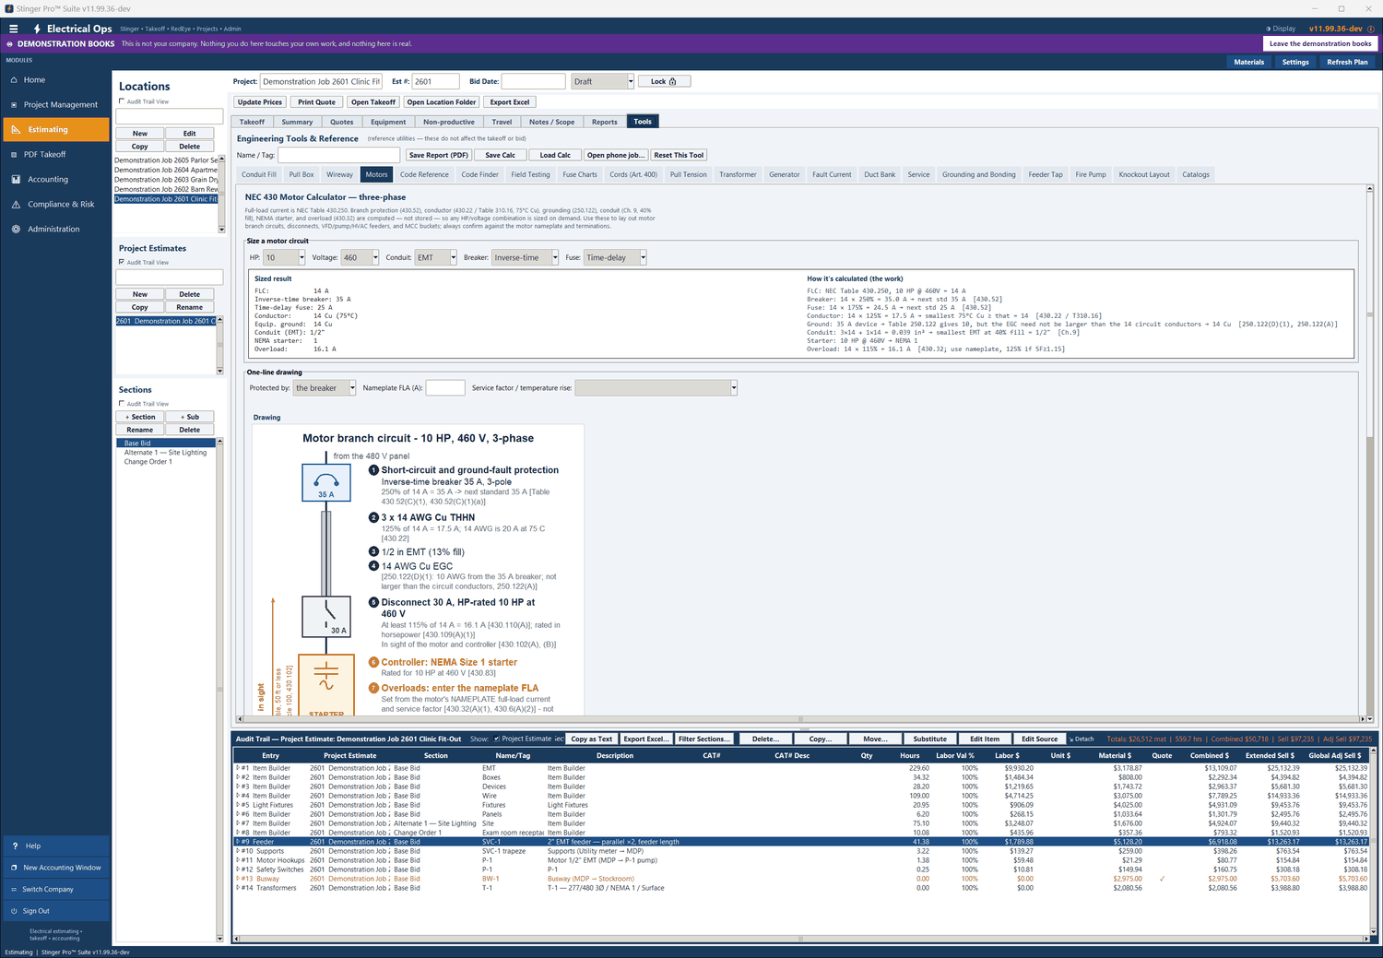Click the Detach icon in Audit Trail bar

pos(1071,739)
